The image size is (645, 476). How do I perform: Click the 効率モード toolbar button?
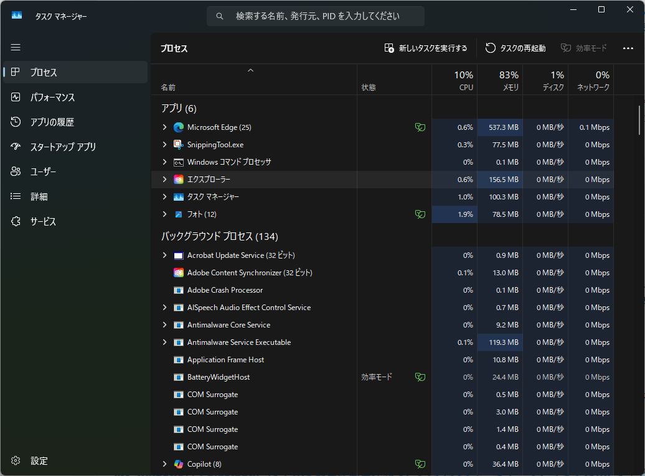pos(584,48)
